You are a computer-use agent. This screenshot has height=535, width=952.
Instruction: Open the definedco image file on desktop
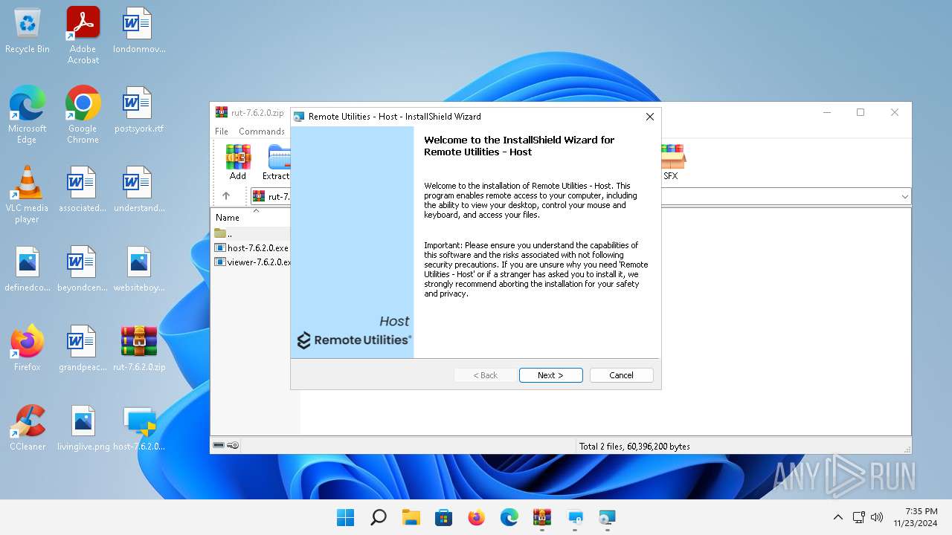coord(28,270)
